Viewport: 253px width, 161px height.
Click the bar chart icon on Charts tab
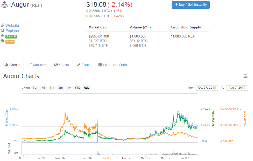click(x=6, y=65)
